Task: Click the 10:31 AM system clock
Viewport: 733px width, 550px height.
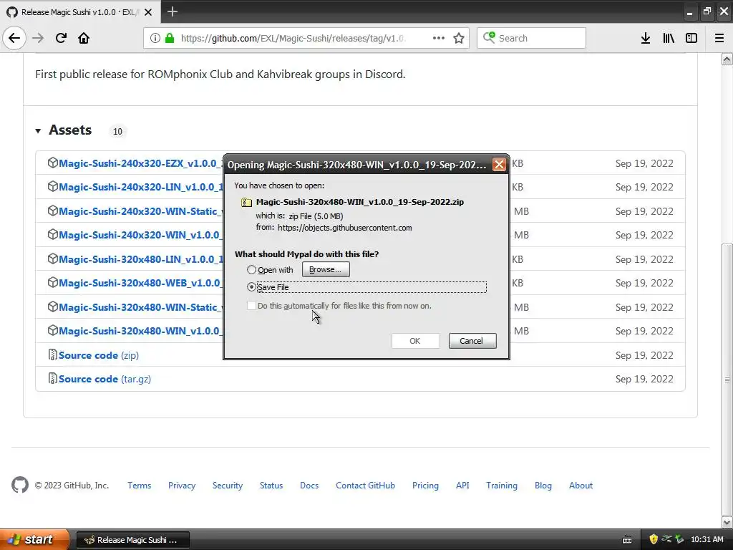Action: tap(707, 540)
